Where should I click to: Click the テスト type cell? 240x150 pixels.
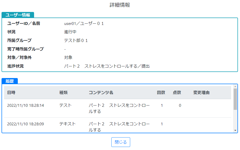(66, 105)
